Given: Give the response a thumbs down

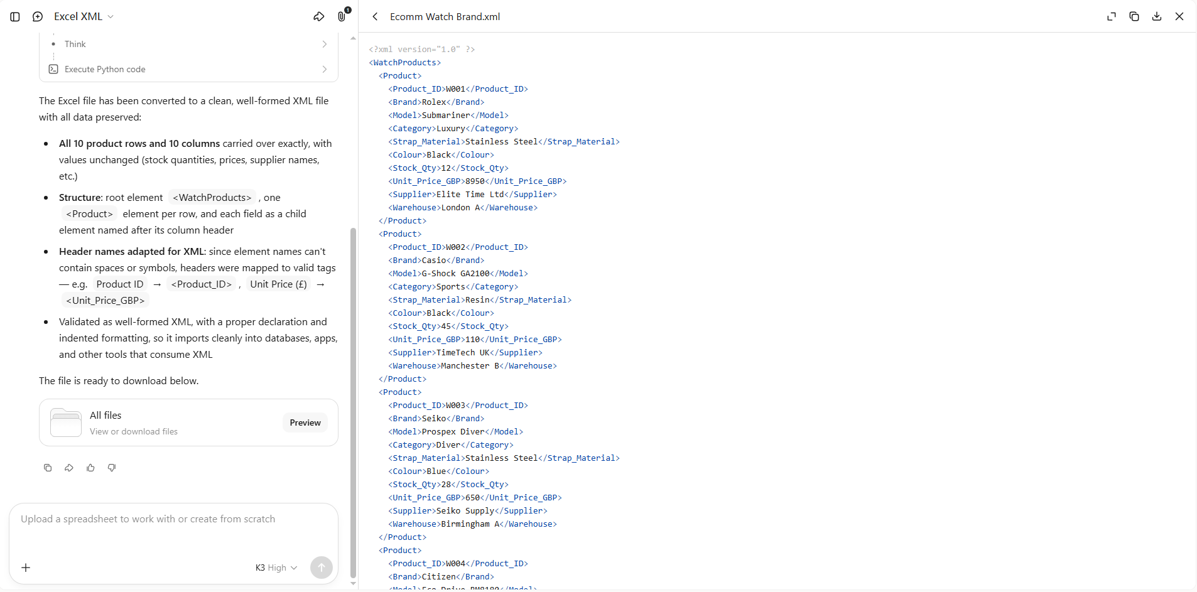Looking at the screenshot, I should [112, 468].
